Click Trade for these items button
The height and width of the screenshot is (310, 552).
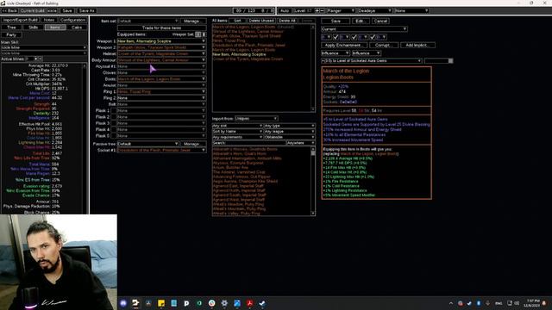[161, 28]
